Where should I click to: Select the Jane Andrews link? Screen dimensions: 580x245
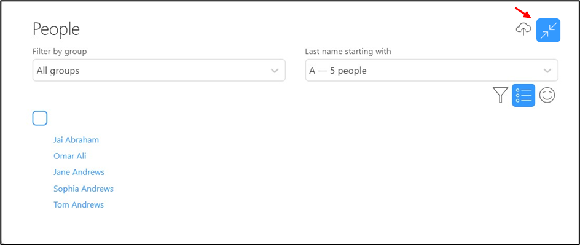point(79,172)
